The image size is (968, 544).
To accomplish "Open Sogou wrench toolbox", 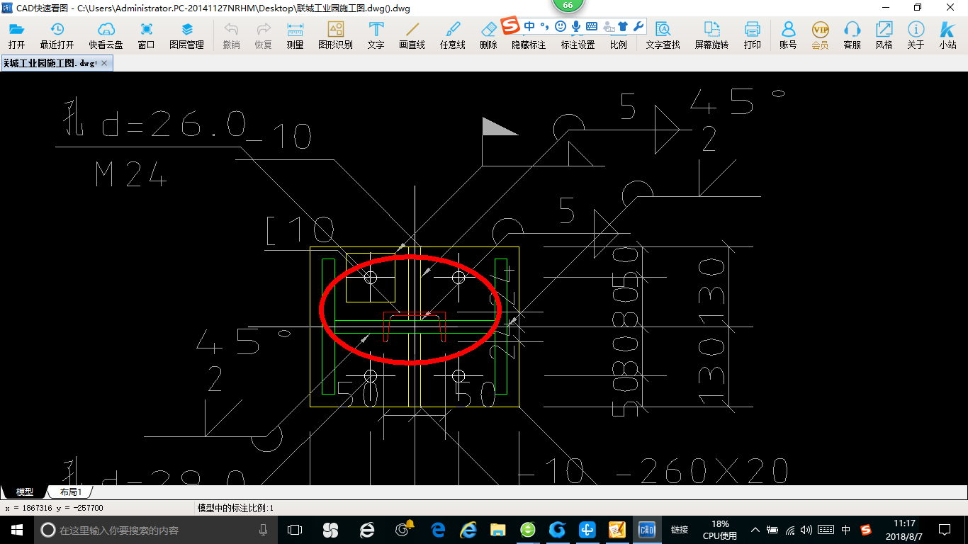I will tap(638, 27).
